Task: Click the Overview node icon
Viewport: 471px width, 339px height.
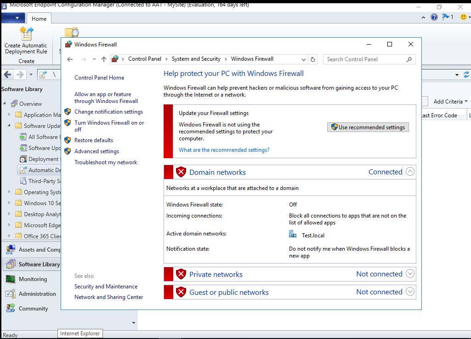Action: coord(14,104)
